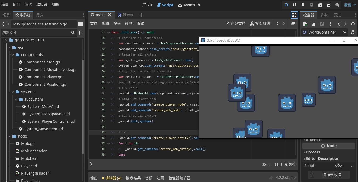358x182 pixels.
Task: Toggle distraction-free mode in script editor
Action: click(x=294, y=15)
